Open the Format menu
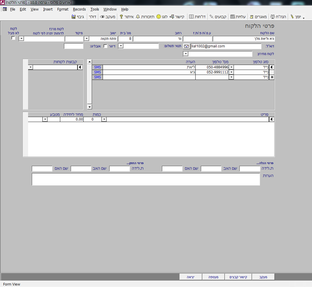This screenshot has width=312, height=287. tap(63, 9)
